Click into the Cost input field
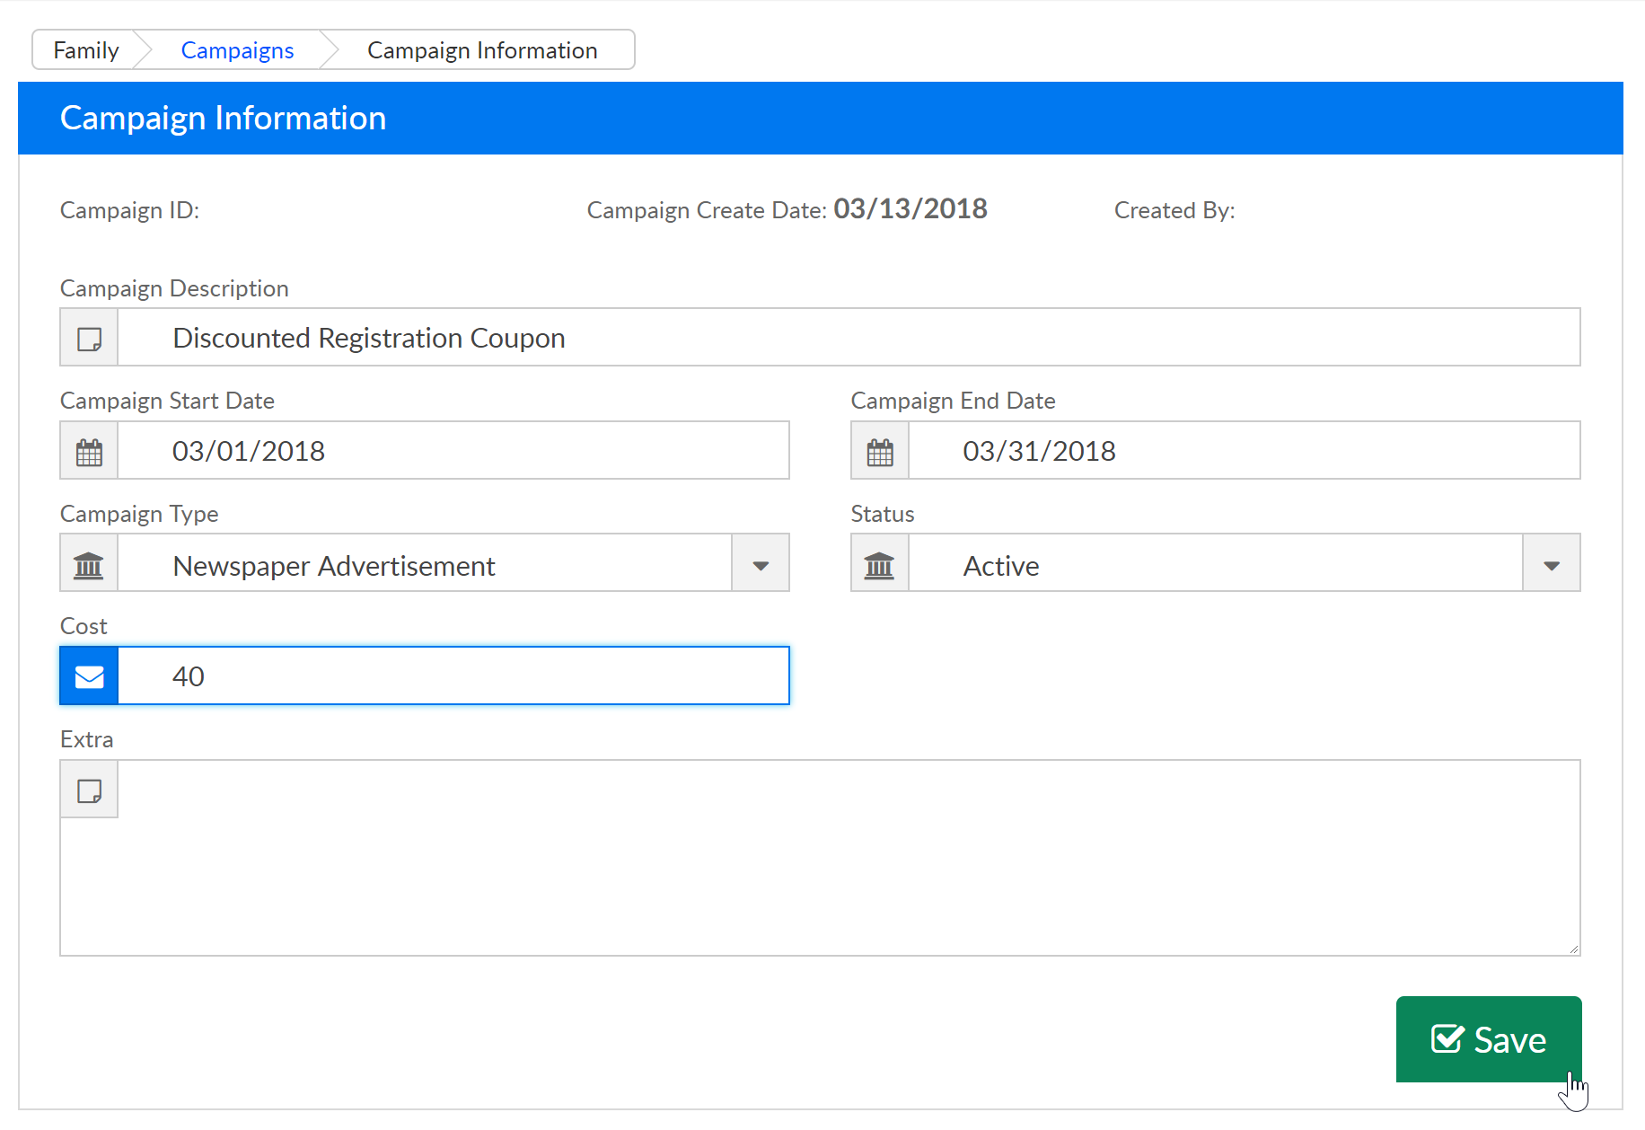 click(453, 676)
